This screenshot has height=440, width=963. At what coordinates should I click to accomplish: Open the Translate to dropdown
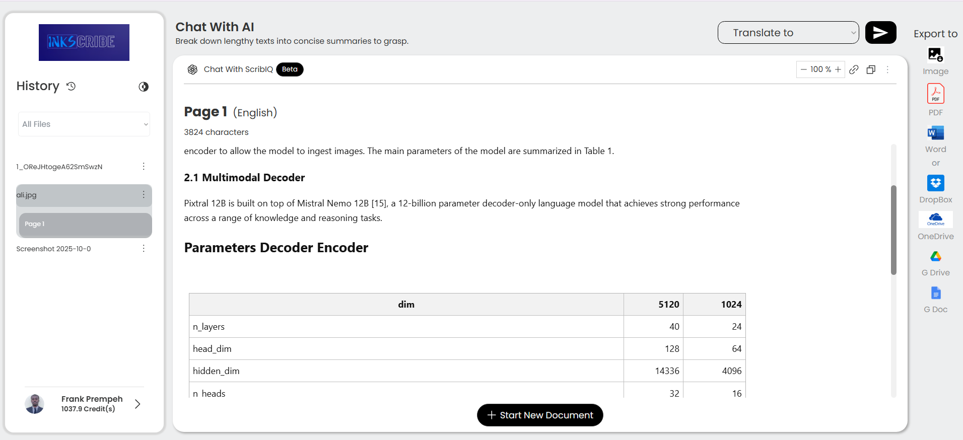(x=788, y=33)
